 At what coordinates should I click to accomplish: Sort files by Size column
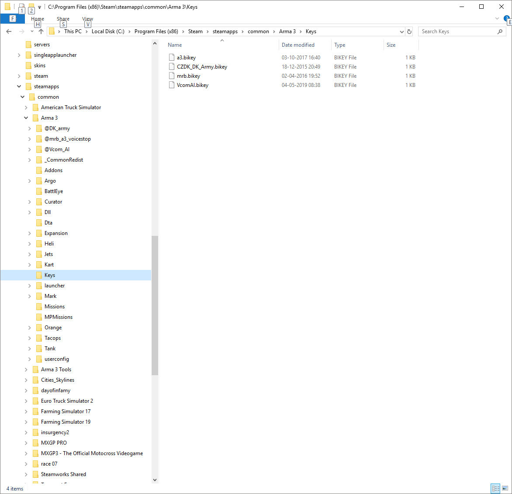pos(391,45)
